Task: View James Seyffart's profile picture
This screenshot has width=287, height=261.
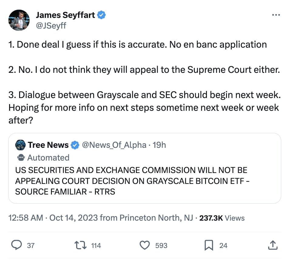Action: coord(19,20)
